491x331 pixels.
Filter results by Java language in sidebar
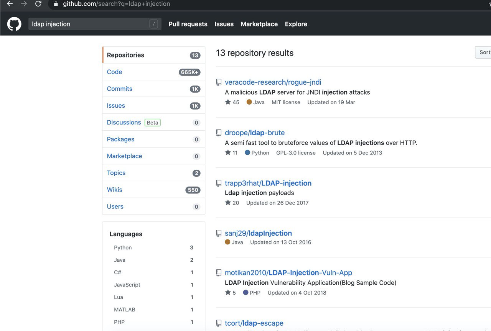153,260
